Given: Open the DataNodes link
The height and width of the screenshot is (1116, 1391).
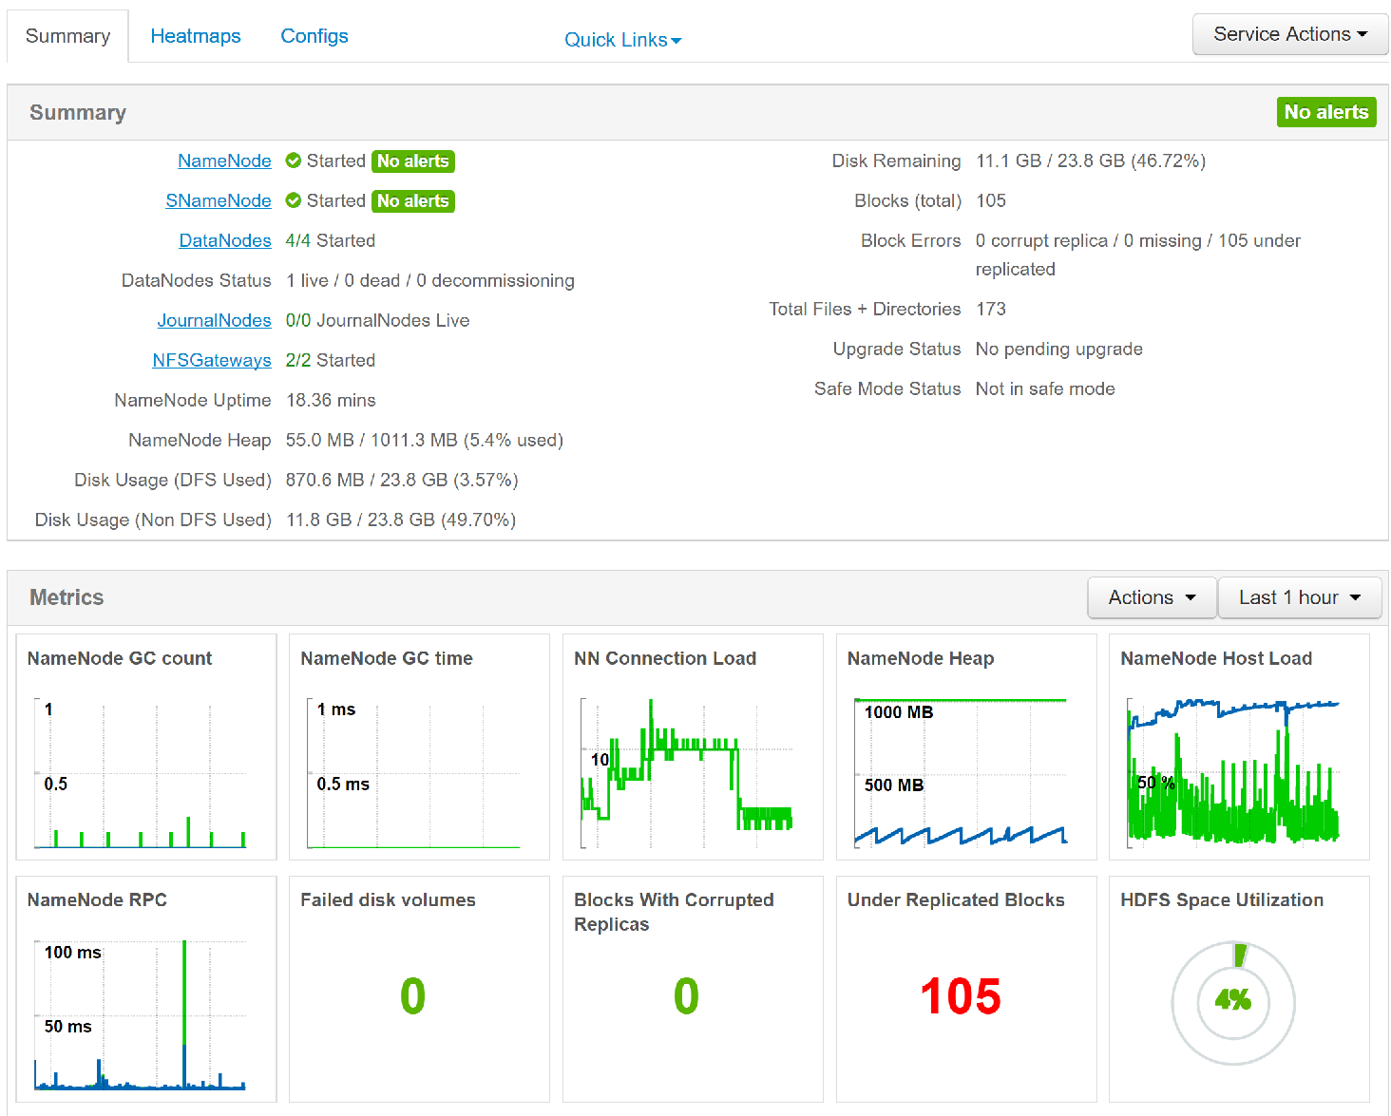Looking at the screenshot, I should click(x=225, y=240).
